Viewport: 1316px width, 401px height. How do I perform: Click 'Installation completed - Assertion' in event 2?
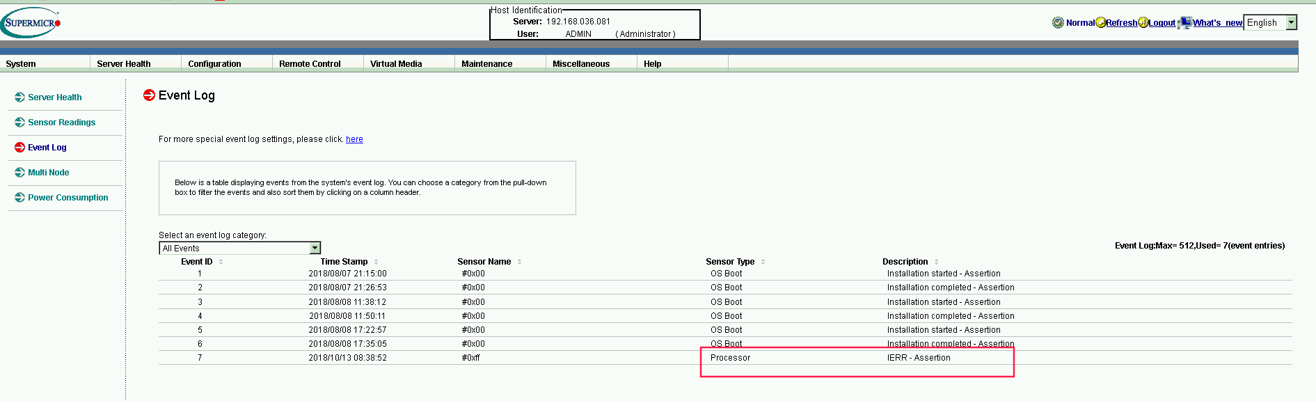point(951,288)
